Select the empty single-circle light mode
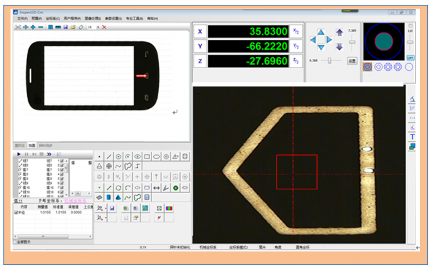Viewport: 431px width, 268px height. tap(409, 67)
